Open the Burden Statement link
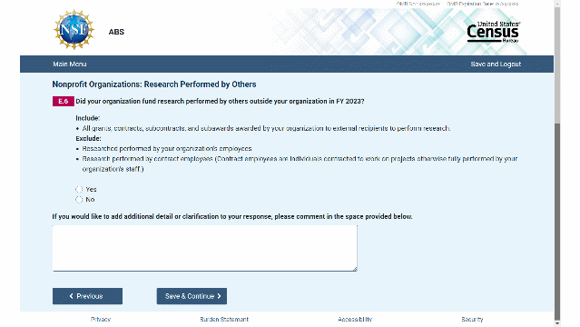580x327 pixels. tap(224, 319)
